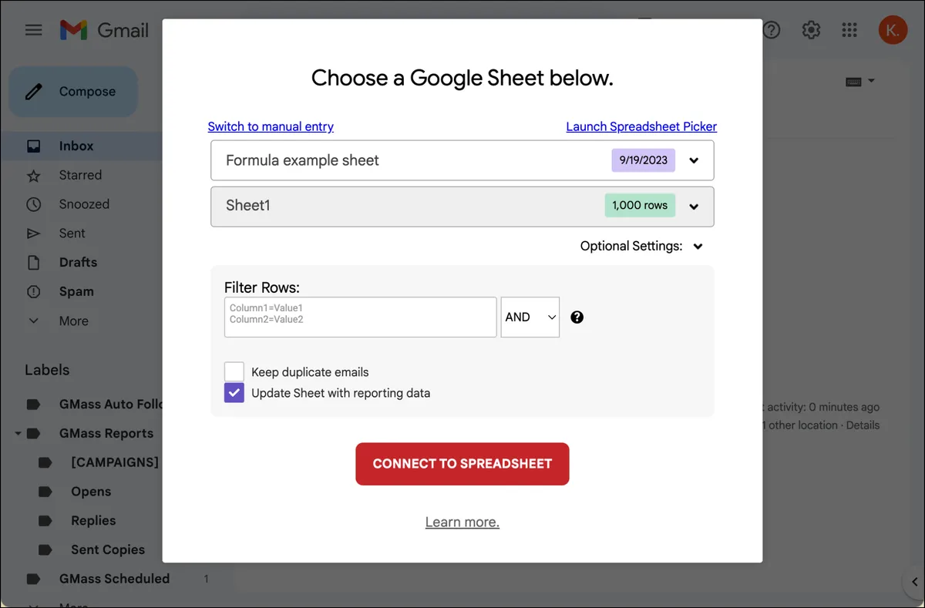Open the Sheet1 worksheet dropdown
This screenshot has width=925, height=608.
click(x=462, y=207)
